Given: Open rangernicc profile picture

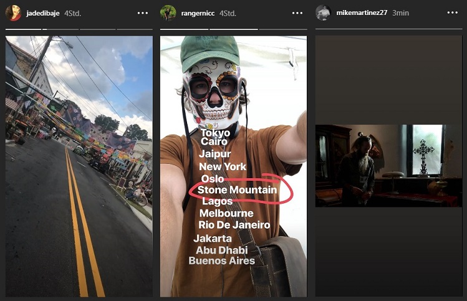Looking at the screenshot, I should pos(168,13).
